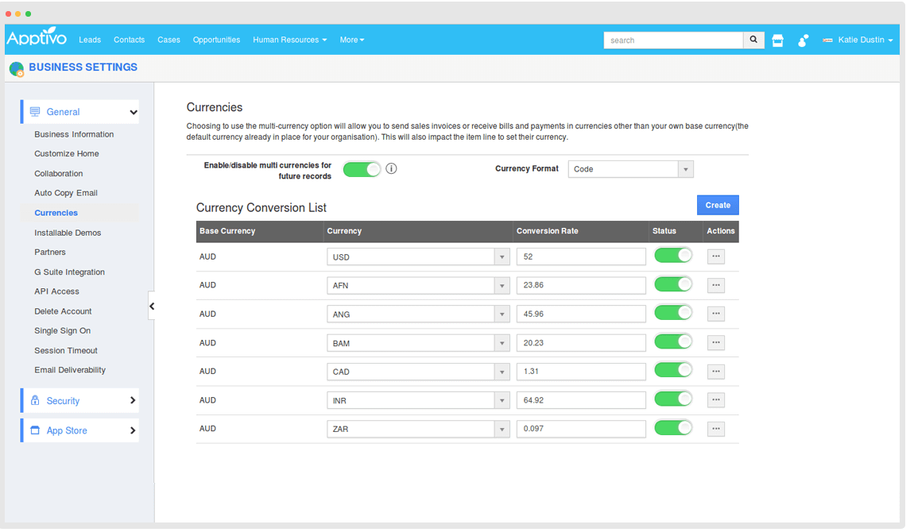Open actions menu for ZAR row
The height and width of the screenshot is (532, 914).
[715, 429]
